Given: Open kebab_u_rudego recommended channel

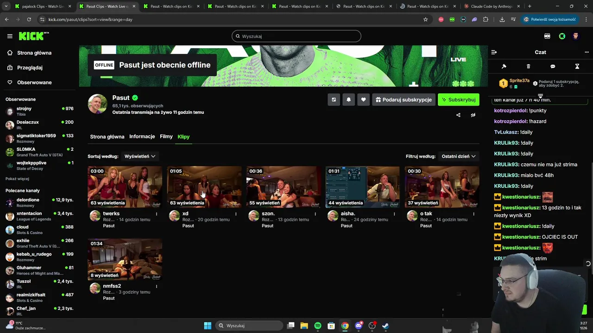Looking at the screenshot, I should tap(39, 257).
